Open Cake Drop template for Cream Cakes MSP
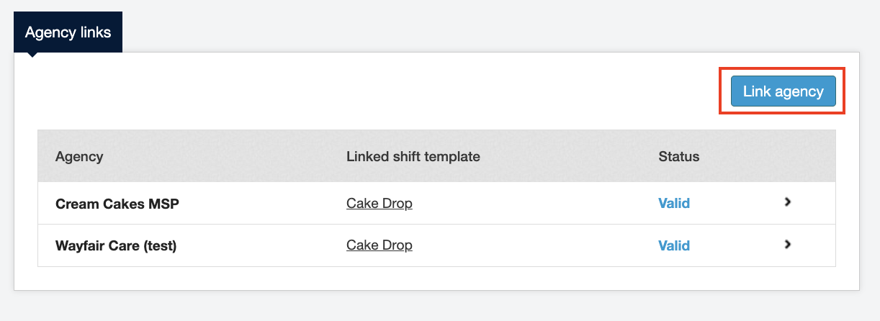The image size is (880, 321). pos(379,204)
